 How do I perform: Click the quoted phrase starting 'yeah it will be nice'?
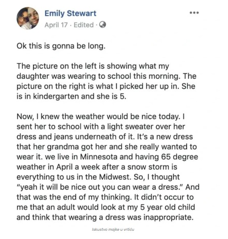[100, 187]
